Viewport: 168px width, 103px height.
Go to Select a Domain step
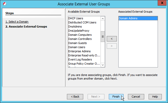(17, 22)
